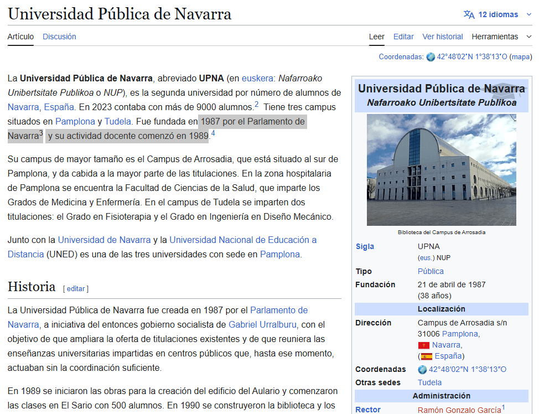Expand the languages chevron arrow
The image size is (539, 414).
point(529,14)
